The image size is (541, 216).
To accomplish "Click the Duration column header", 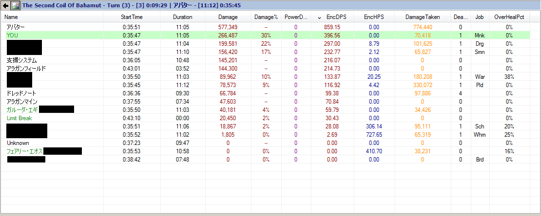I will coord(182,17).
